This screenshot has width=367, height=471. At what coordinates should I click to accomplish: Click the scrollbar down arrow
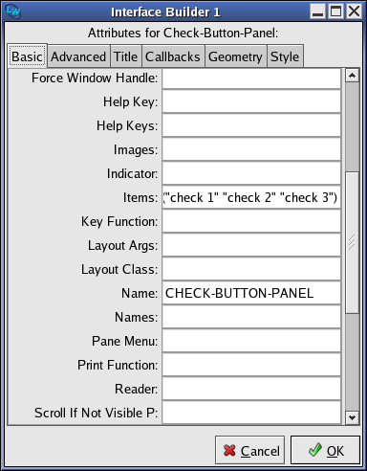pyautogui.click(x=352, y=417)
